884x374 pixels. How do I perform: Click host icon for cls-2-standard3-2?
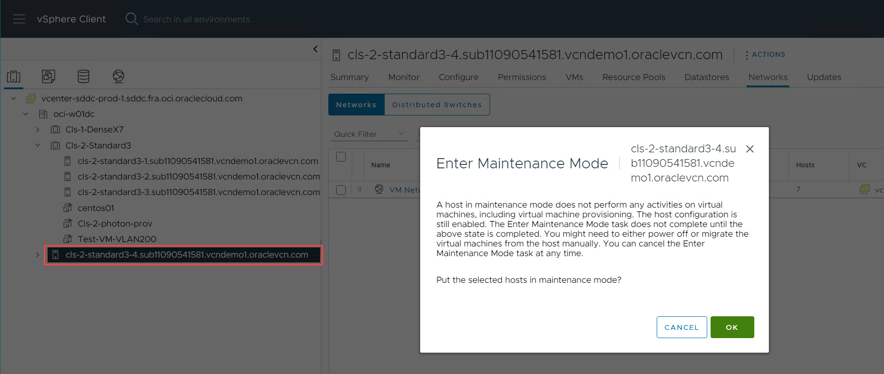coord(68,177)
